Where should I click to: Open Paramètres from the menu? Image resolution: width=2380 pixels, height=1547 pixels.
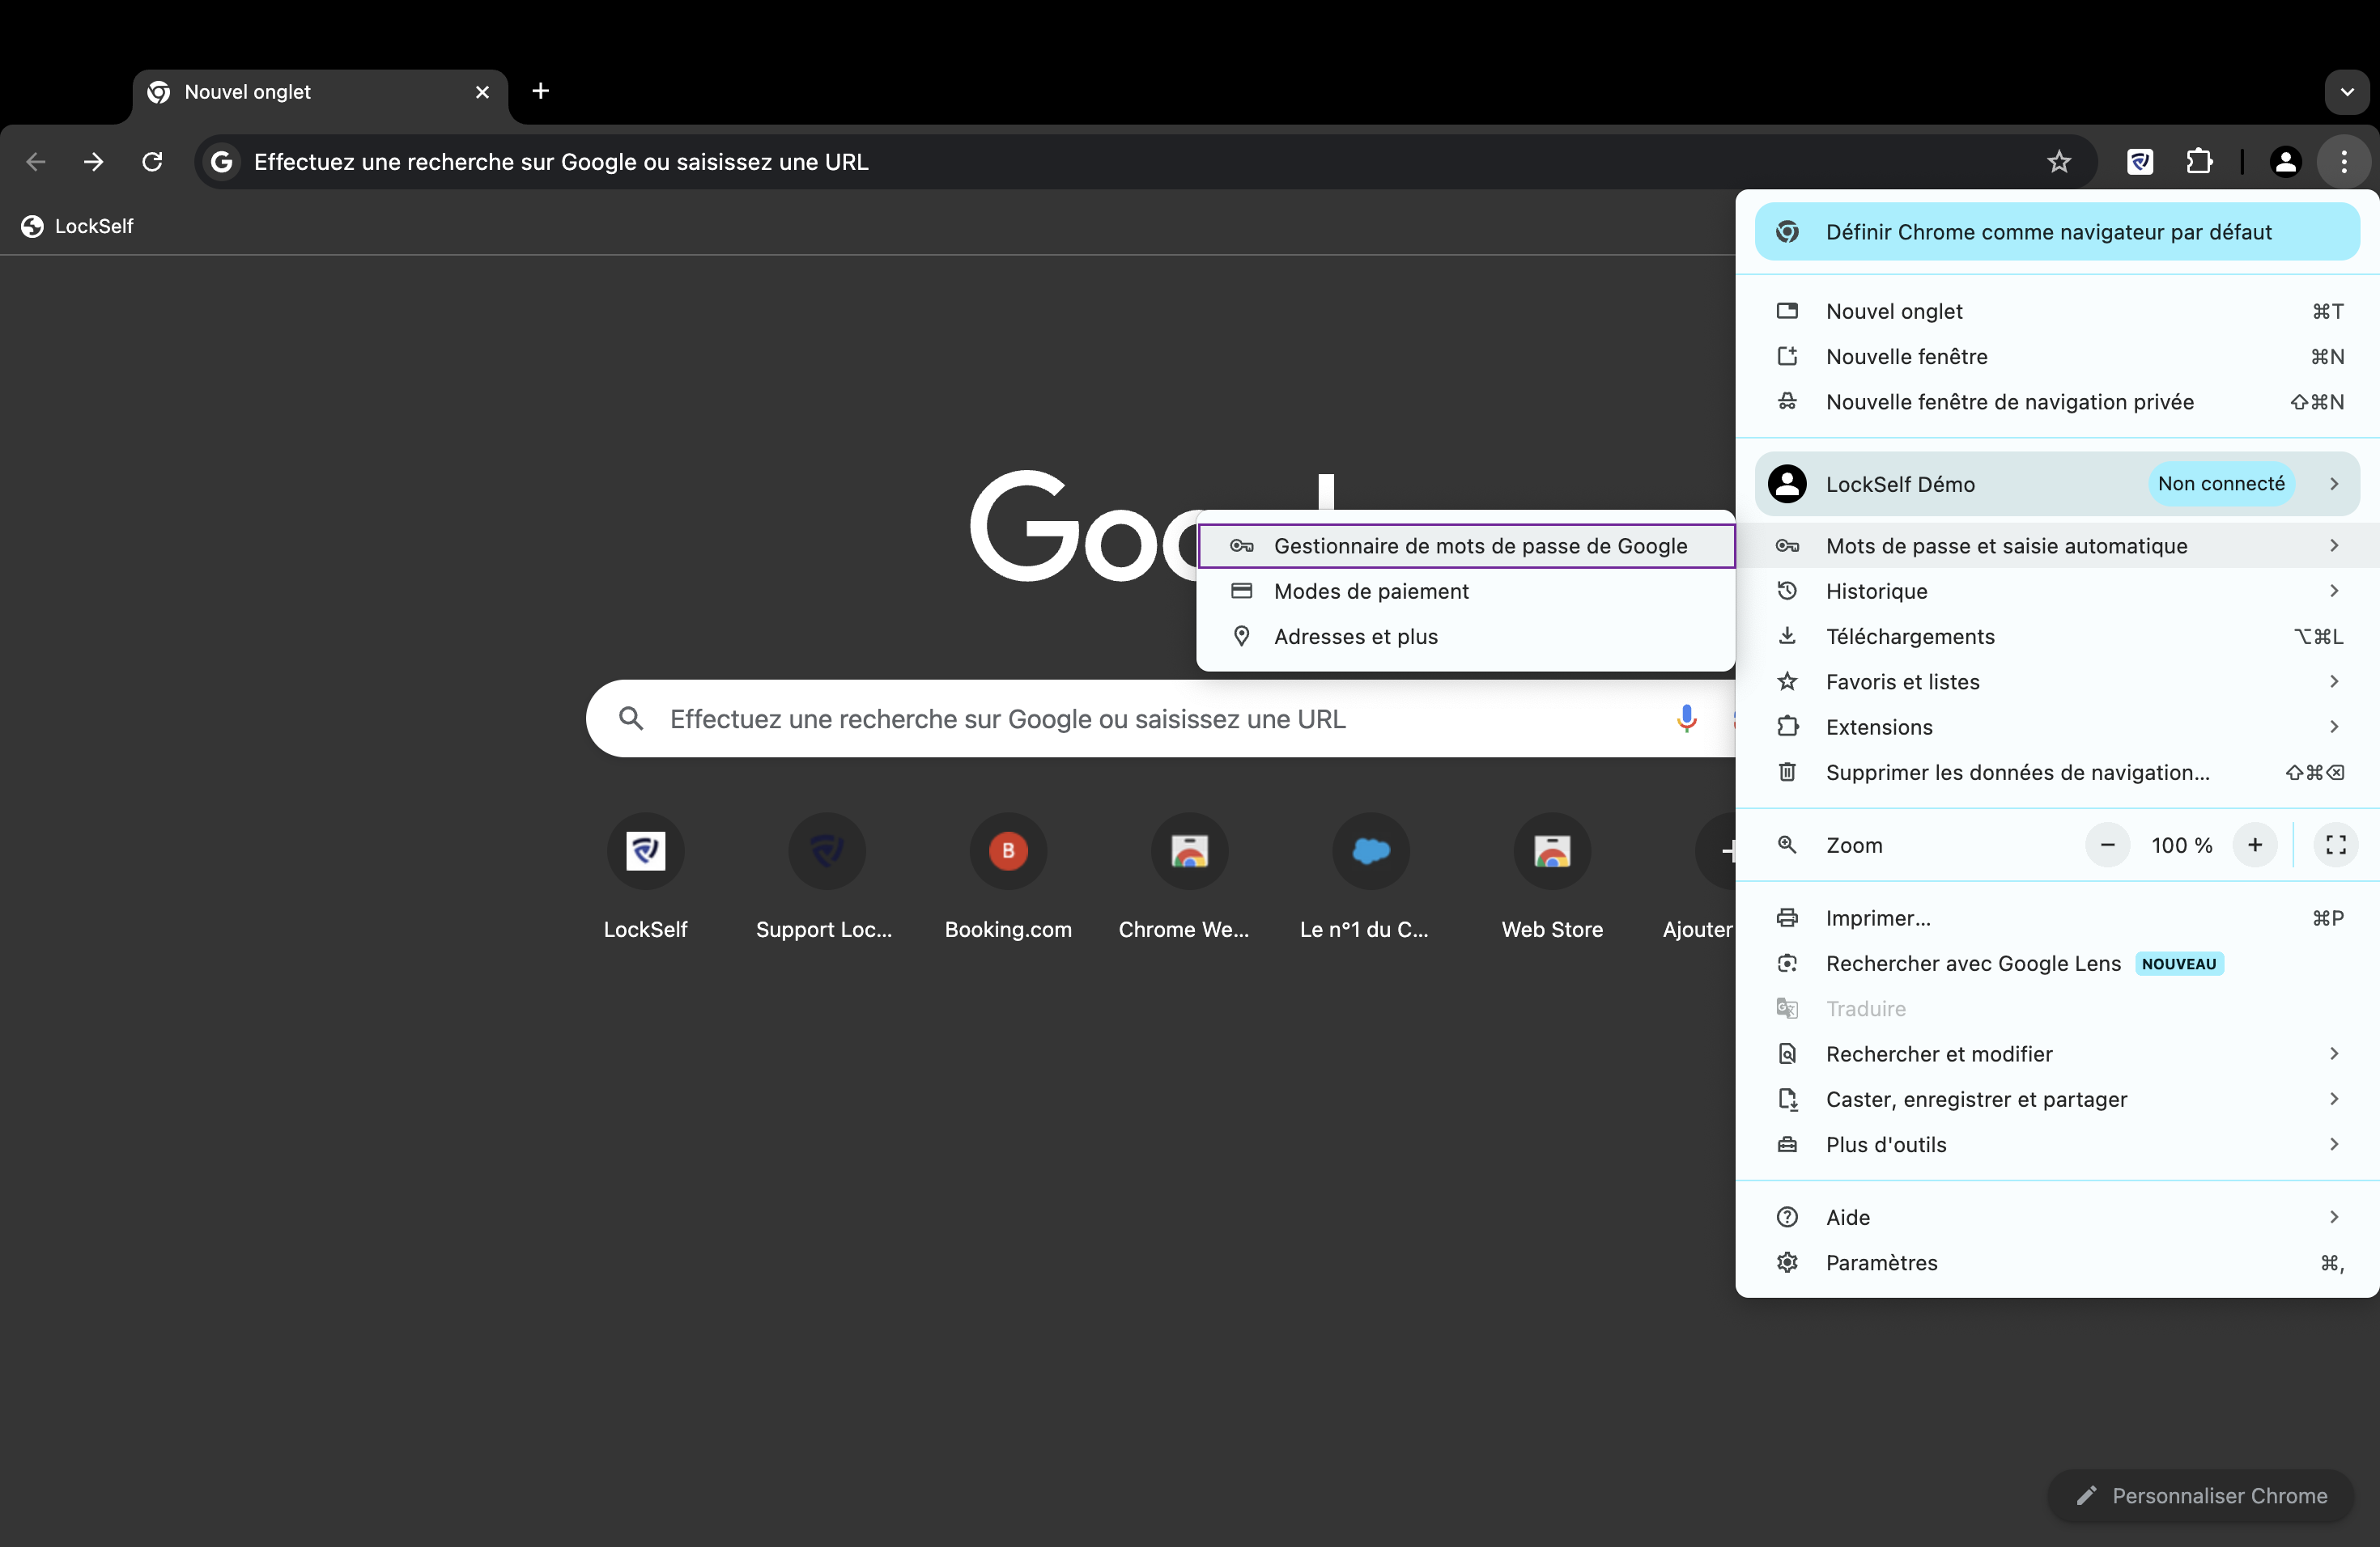click(2057, 1262)
